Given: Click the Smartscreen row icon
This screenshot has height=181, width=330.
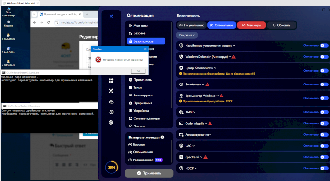Looking at the screenshot, I should tap(181, 85).
